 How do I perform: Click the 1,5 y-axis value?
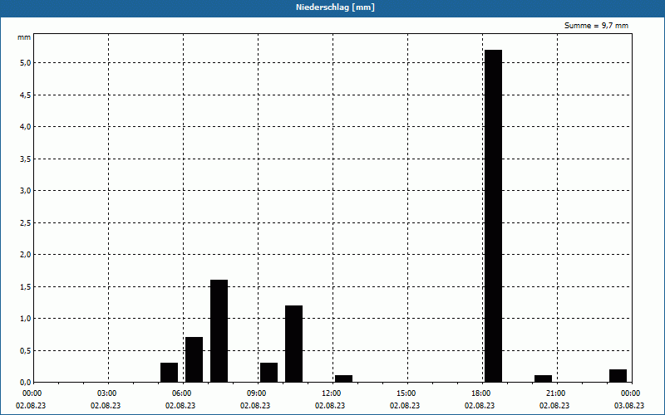25,286
